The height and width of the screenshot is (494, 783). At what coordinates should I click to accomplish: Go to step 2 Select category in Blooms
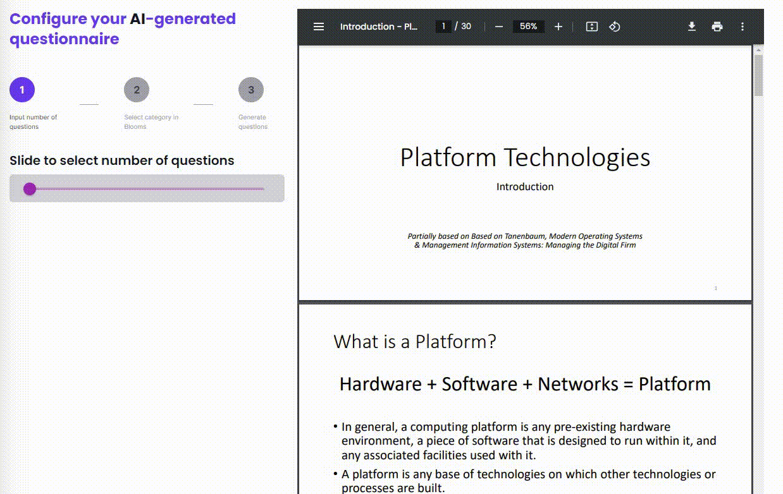click(x=137, y=90)
